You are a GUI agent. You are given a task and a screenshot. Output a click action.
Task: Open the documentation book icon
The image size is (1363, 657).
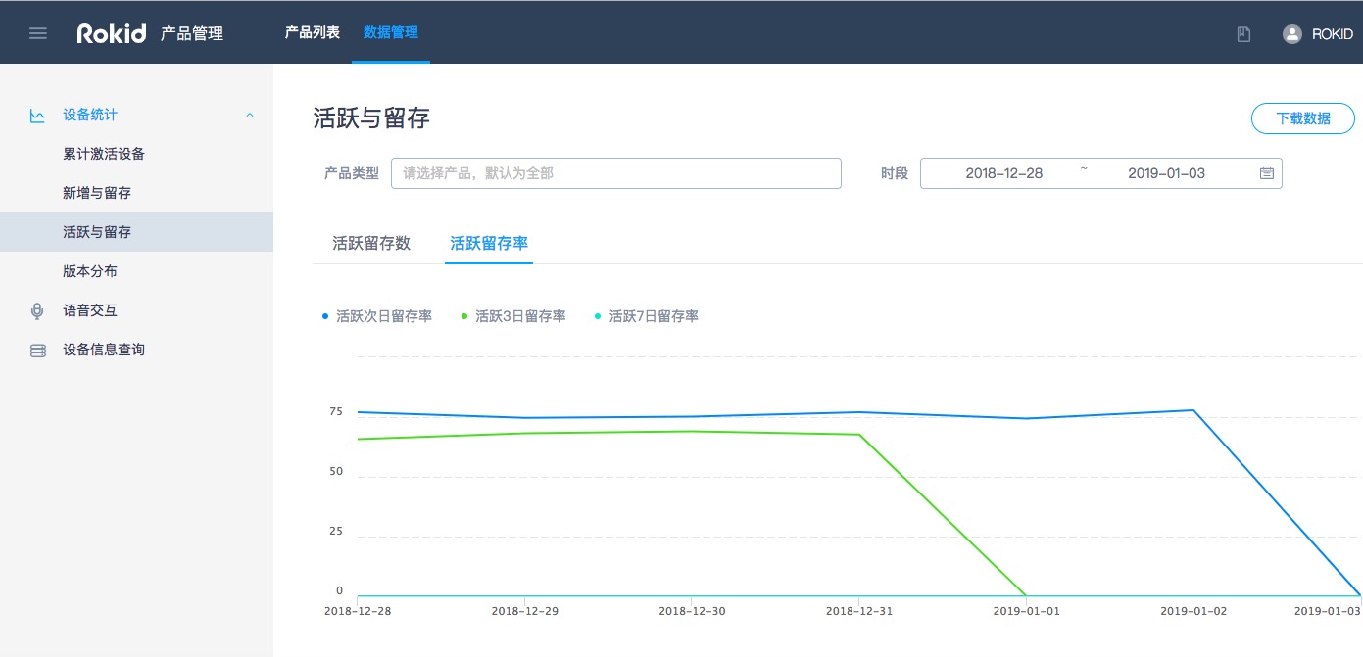coord(1243,34)
